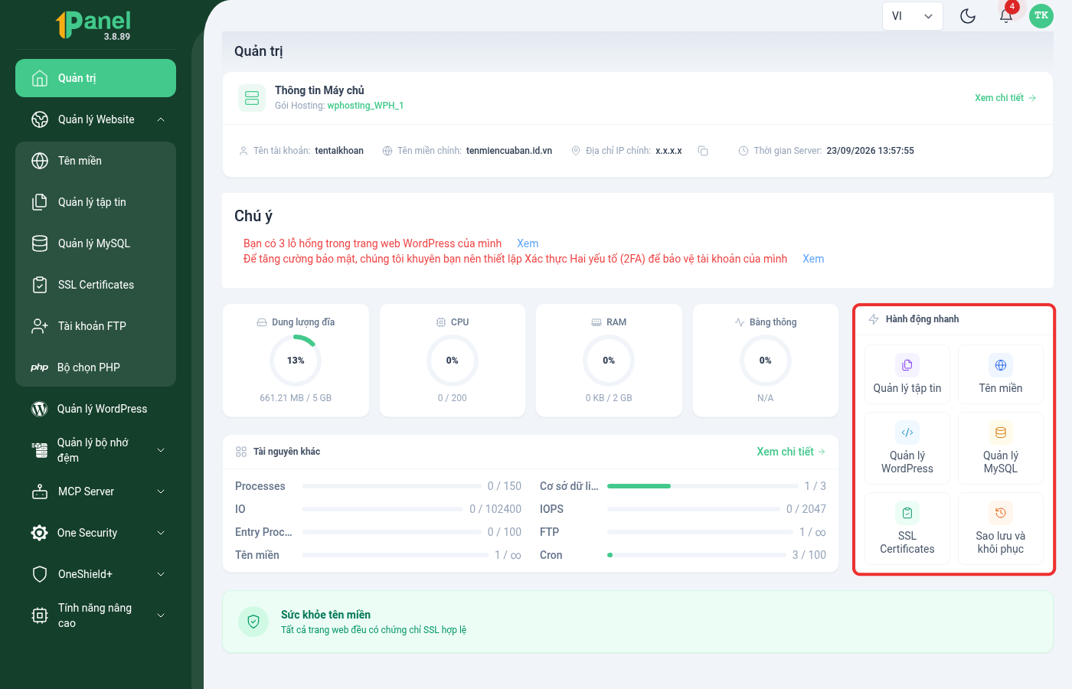Open Quản lý tập tin in sidebar
The image size is (1072, 689).
(96, 202)
